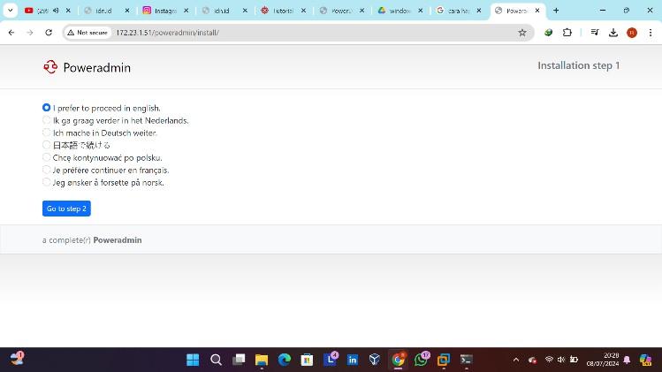Open the blue L app with badge 4

pos(330,360)
